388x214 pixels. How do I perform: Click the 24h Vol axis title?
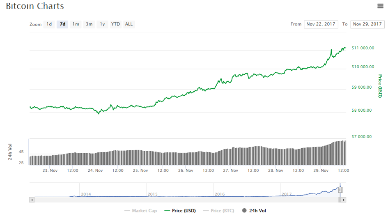pyautogui.click(x=10, y=152)
